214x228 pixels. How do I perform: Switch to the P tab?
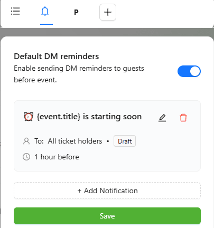tap(76, 12)
